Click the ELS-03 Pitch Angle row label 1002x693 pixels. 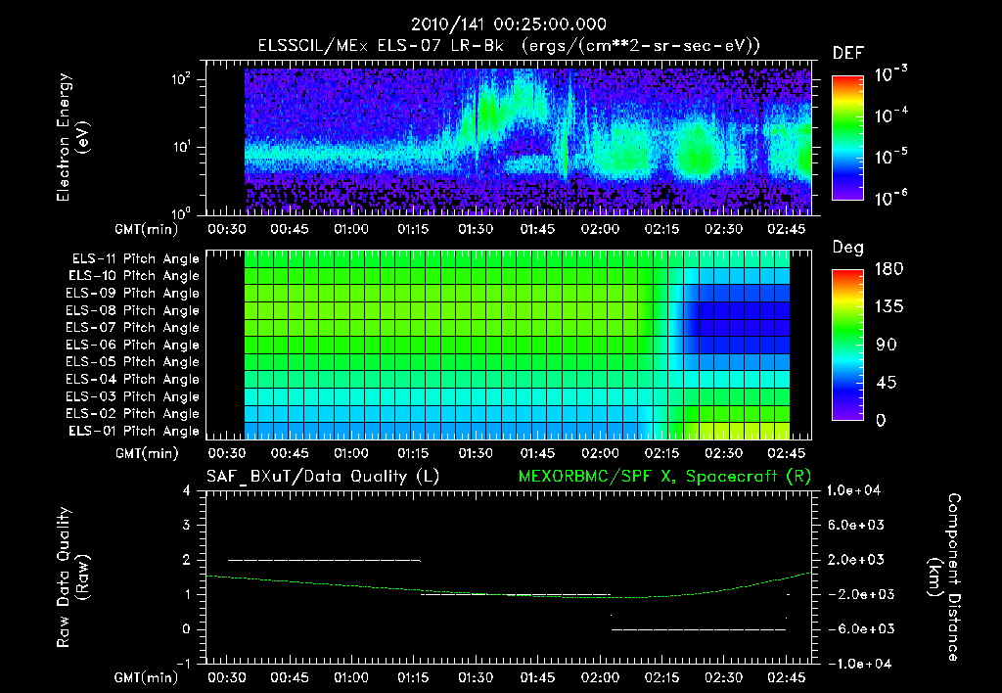coord(133,397)
